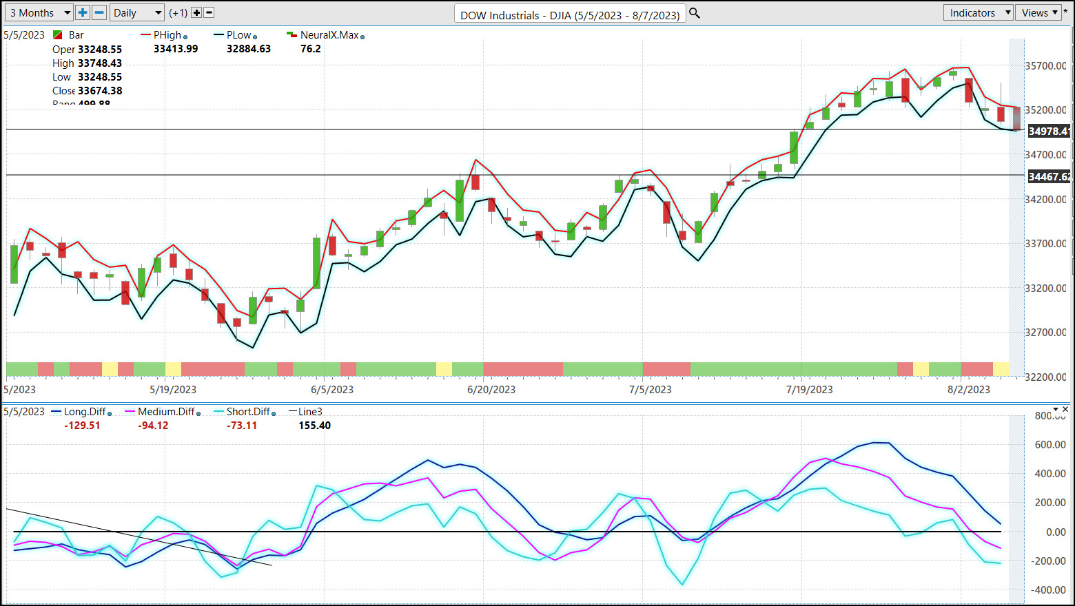Click the blue plus zoom-in icon
1075x606 pixels.
coord(83,12)
